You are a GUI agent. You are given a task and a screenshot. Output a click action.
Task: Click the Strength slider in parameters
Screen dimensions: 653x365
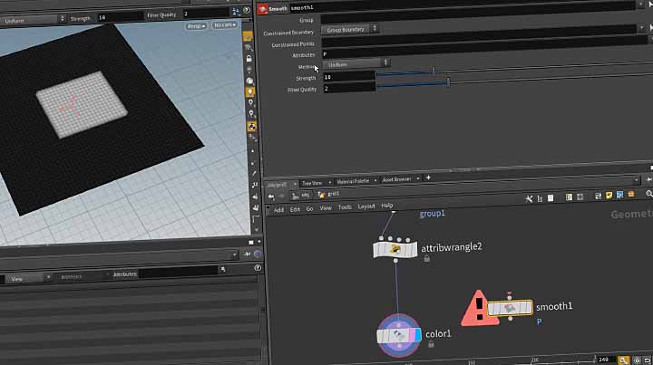(x=434, y=72)
